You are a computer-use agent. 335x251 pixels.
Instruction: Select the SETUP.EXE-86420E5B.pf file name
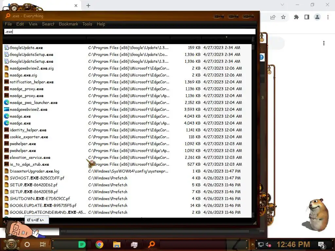(34, 192)
